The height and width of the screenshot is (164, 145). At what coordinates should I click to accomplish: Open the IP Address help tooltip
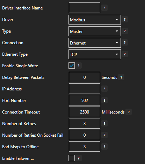tap(104, 89)
